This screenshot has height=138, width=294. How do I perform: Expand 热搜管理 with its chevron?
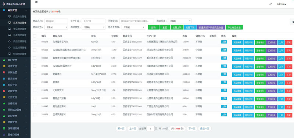click(x=26, y=122)
